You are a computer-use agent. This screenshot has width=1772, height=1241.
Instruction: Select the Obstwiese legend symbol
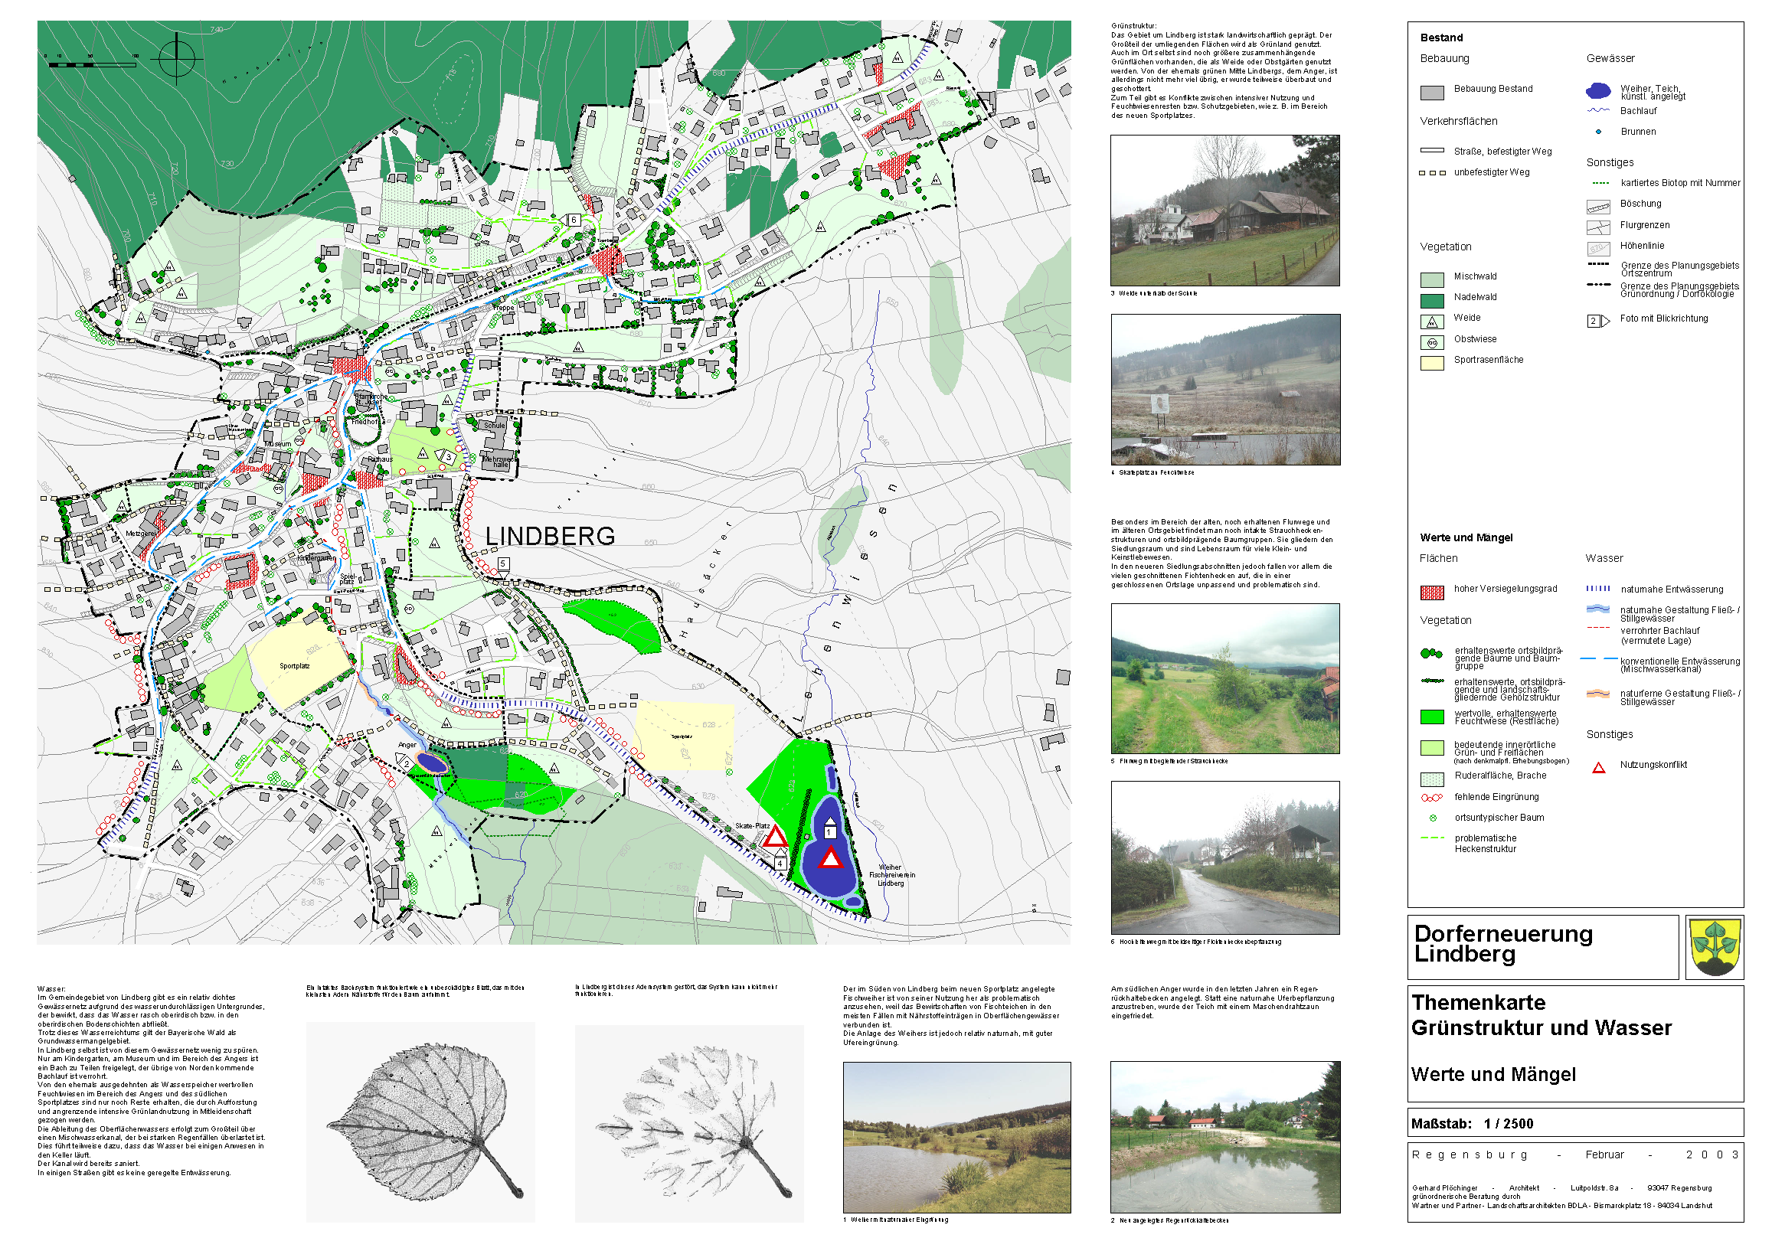1431,343
